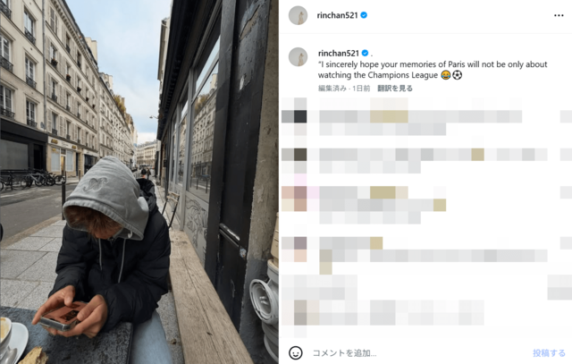The image size is (572, 364).
Task: Click rinchan521 username in post header
Action: pyautogui.click(x=338, y=15)
